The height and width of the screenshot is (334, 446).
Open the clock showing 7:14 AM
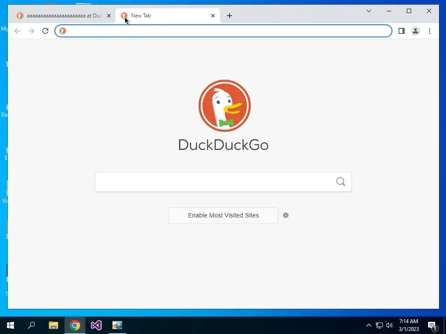(409, 325)
